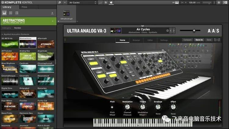
Task: Go to next preset with right chevron
Action: click(174, 31)
